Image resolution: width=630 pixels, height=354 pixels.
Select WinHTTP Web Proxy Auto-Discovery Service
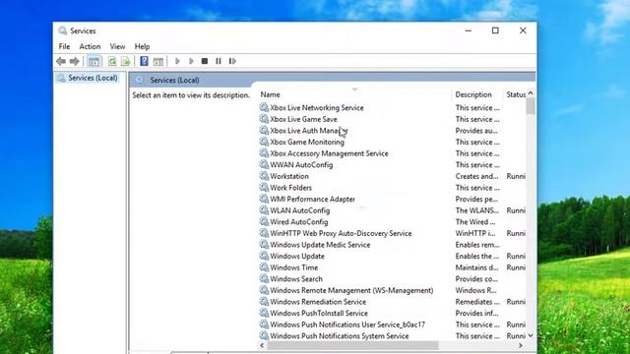pos(341,233)
